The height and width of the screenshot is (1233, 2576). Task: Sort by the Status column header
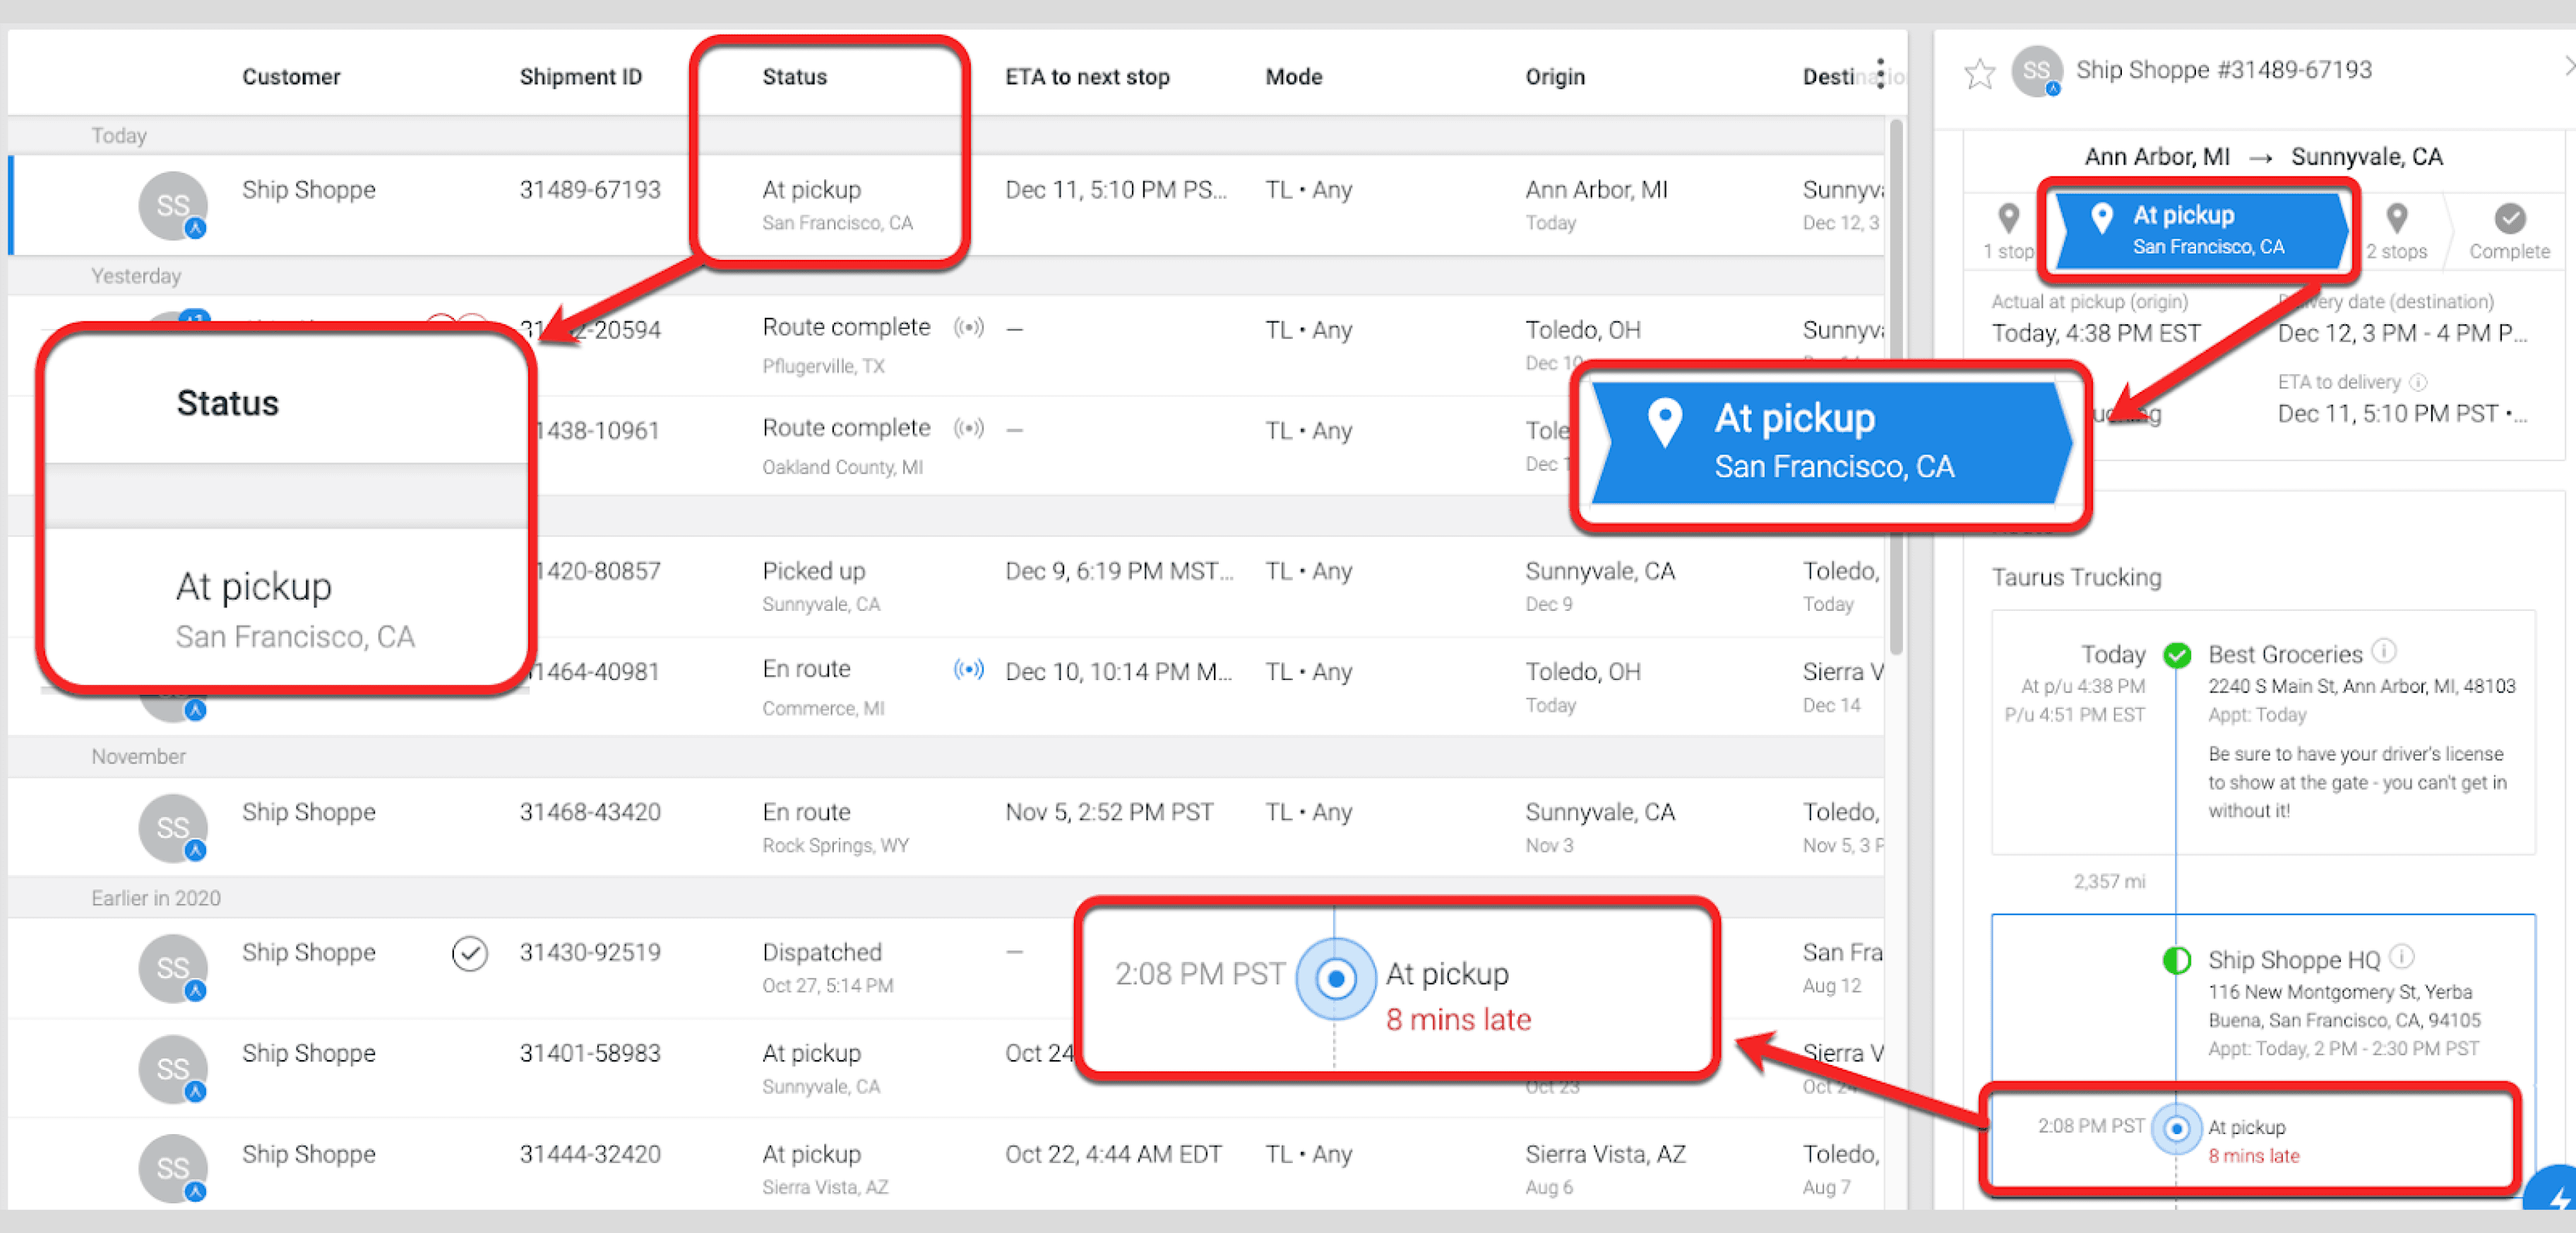[794, 77]
